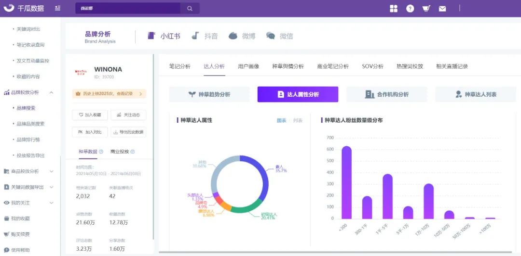
Task: Switch chart view to 图表
Action: click(282, 120)
